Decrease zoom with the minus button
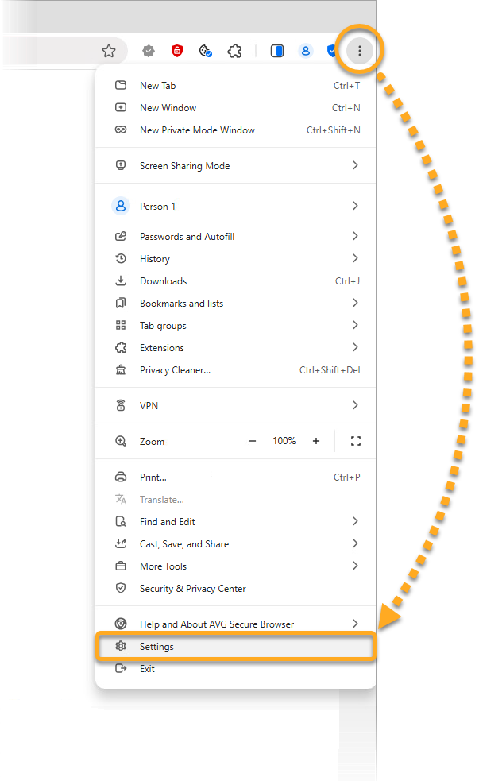The width and height of the screenshot is (479, 781). click(253, 441)
